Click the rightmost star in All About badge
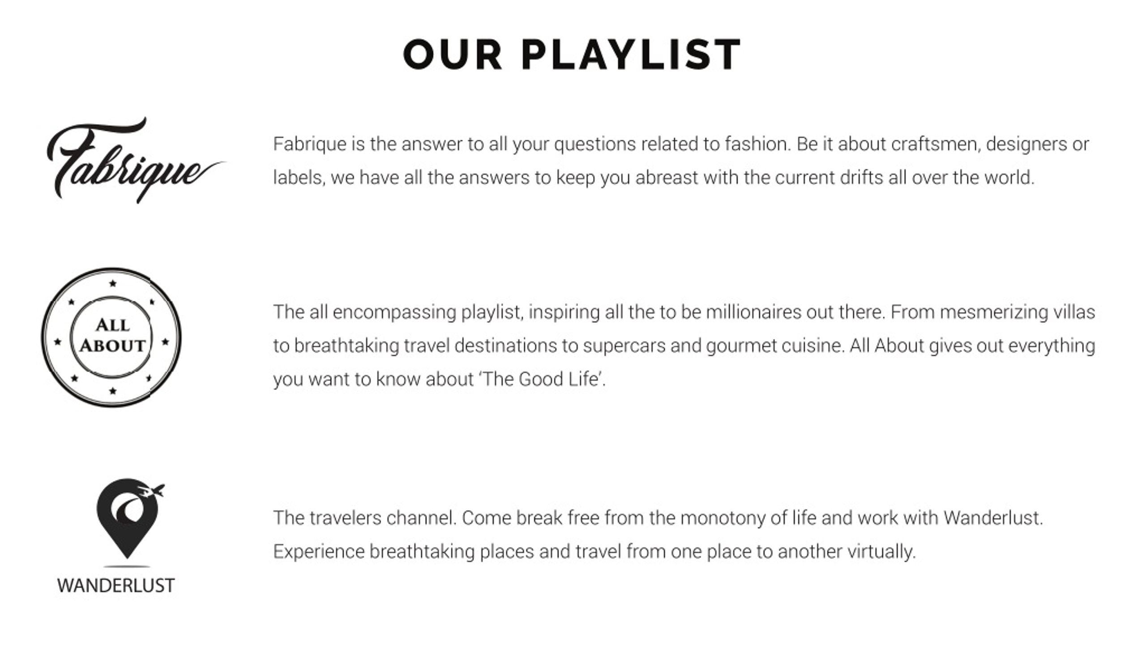 pyautogui.click(x=165, y=342)
